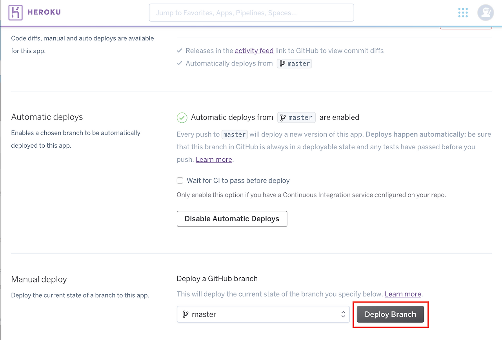Click checkmark next to Automatically deploys from

tap(180, 63)
